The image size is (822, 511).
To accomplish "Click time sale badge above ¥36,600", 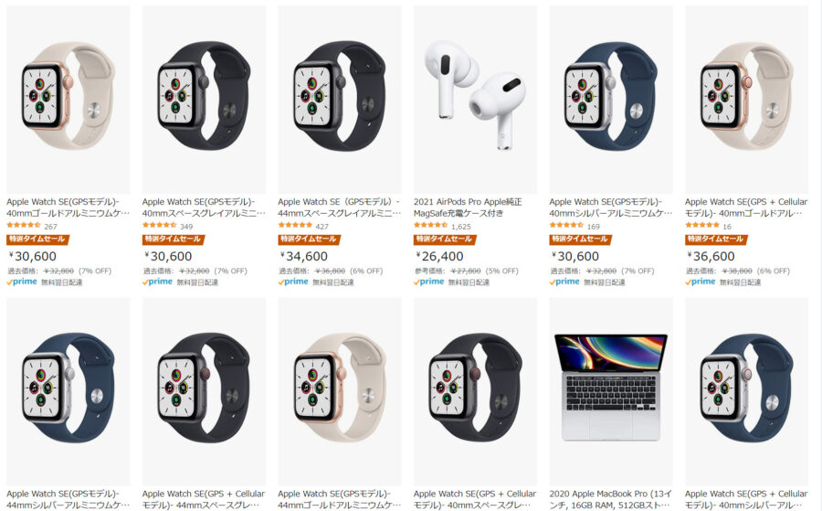I will pos(716,240).
